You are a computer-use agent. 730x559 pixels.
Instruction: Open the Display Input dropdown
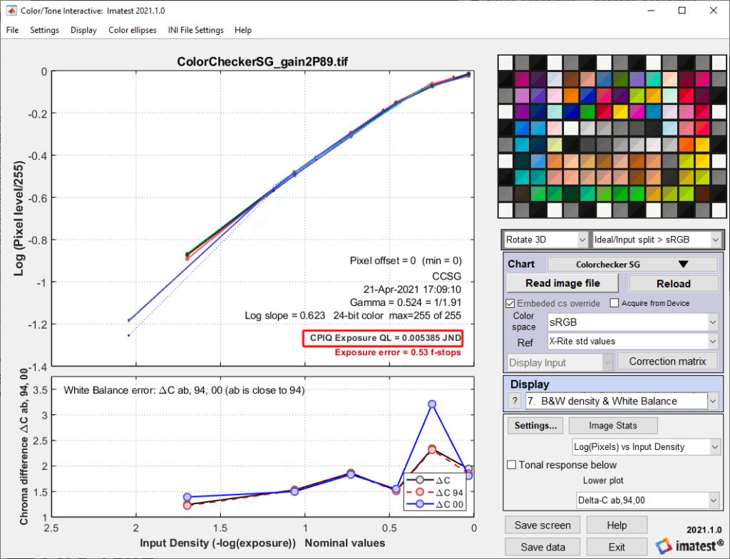click(x=560, y=362)
